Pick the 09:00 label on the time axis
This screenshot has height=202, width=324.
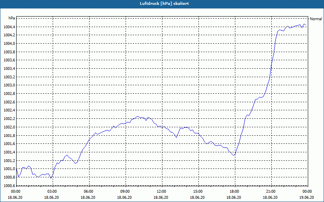click(124, 191)
